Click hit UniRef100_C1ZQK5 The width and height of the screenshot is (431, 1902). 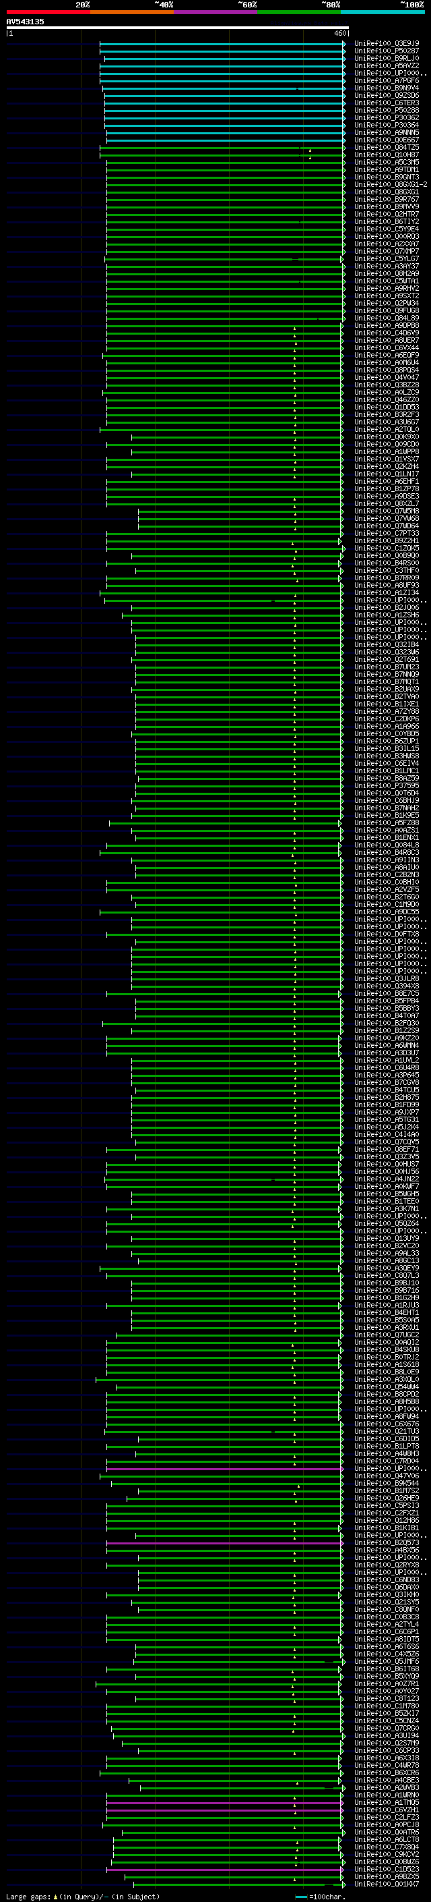coord(387,548)
